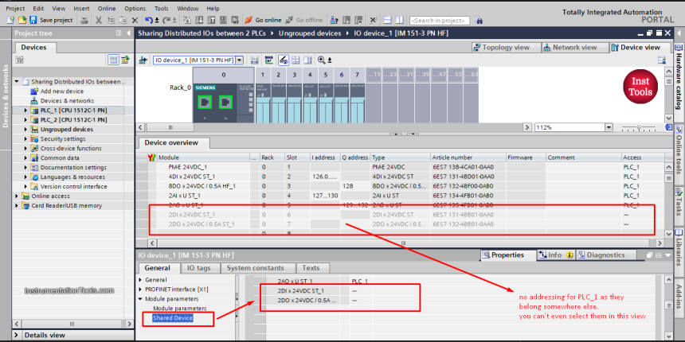
Task: Adjust the device view zoom slider
Action: (639, 127)
